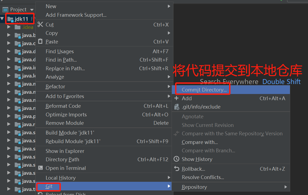Click the Open in Terminal icon

pos(41,168)
